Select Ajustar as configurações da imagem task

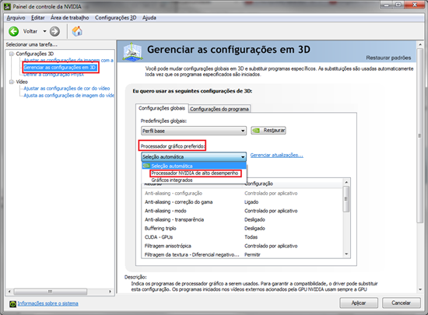pos(68,60)
